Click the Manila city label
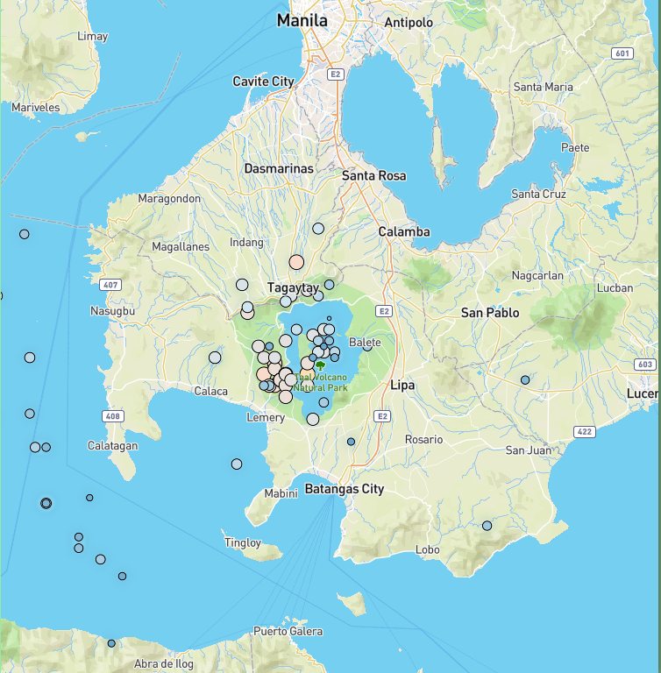Image resolution: width=661 pixels, height=673 pixels. click(x=302, y=20)
